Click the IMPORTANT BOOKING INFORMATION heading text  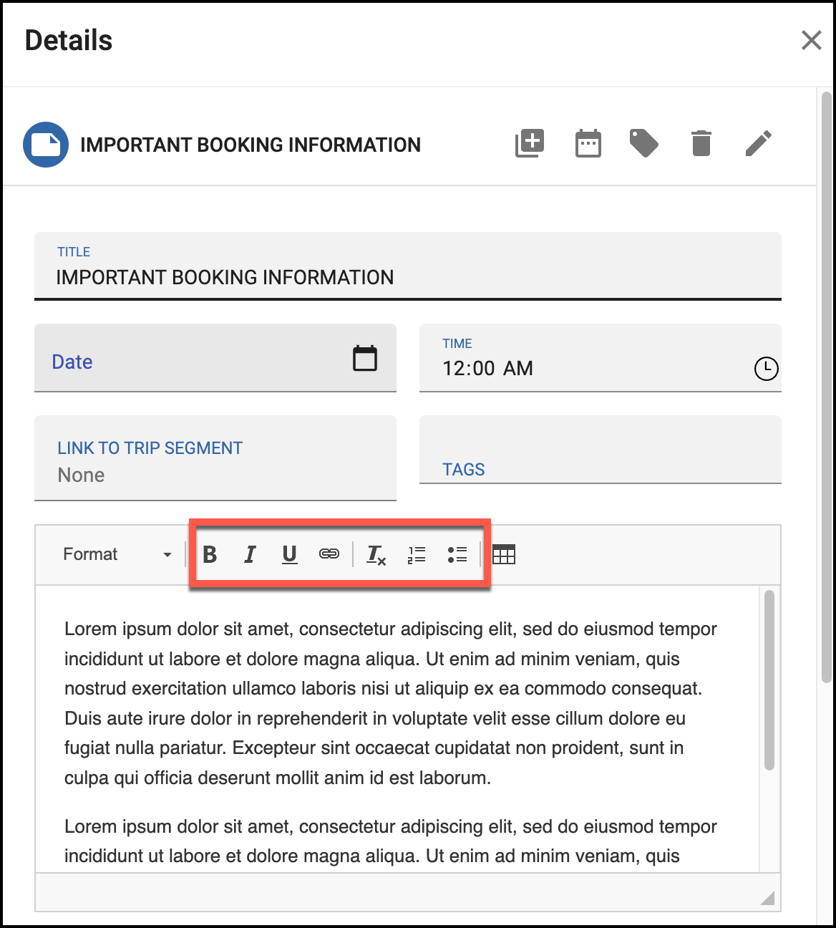point(251,145)
